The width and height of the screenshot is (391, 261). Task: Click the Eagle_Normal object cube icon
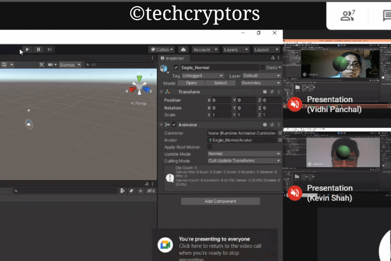click(x=164, y=68)
